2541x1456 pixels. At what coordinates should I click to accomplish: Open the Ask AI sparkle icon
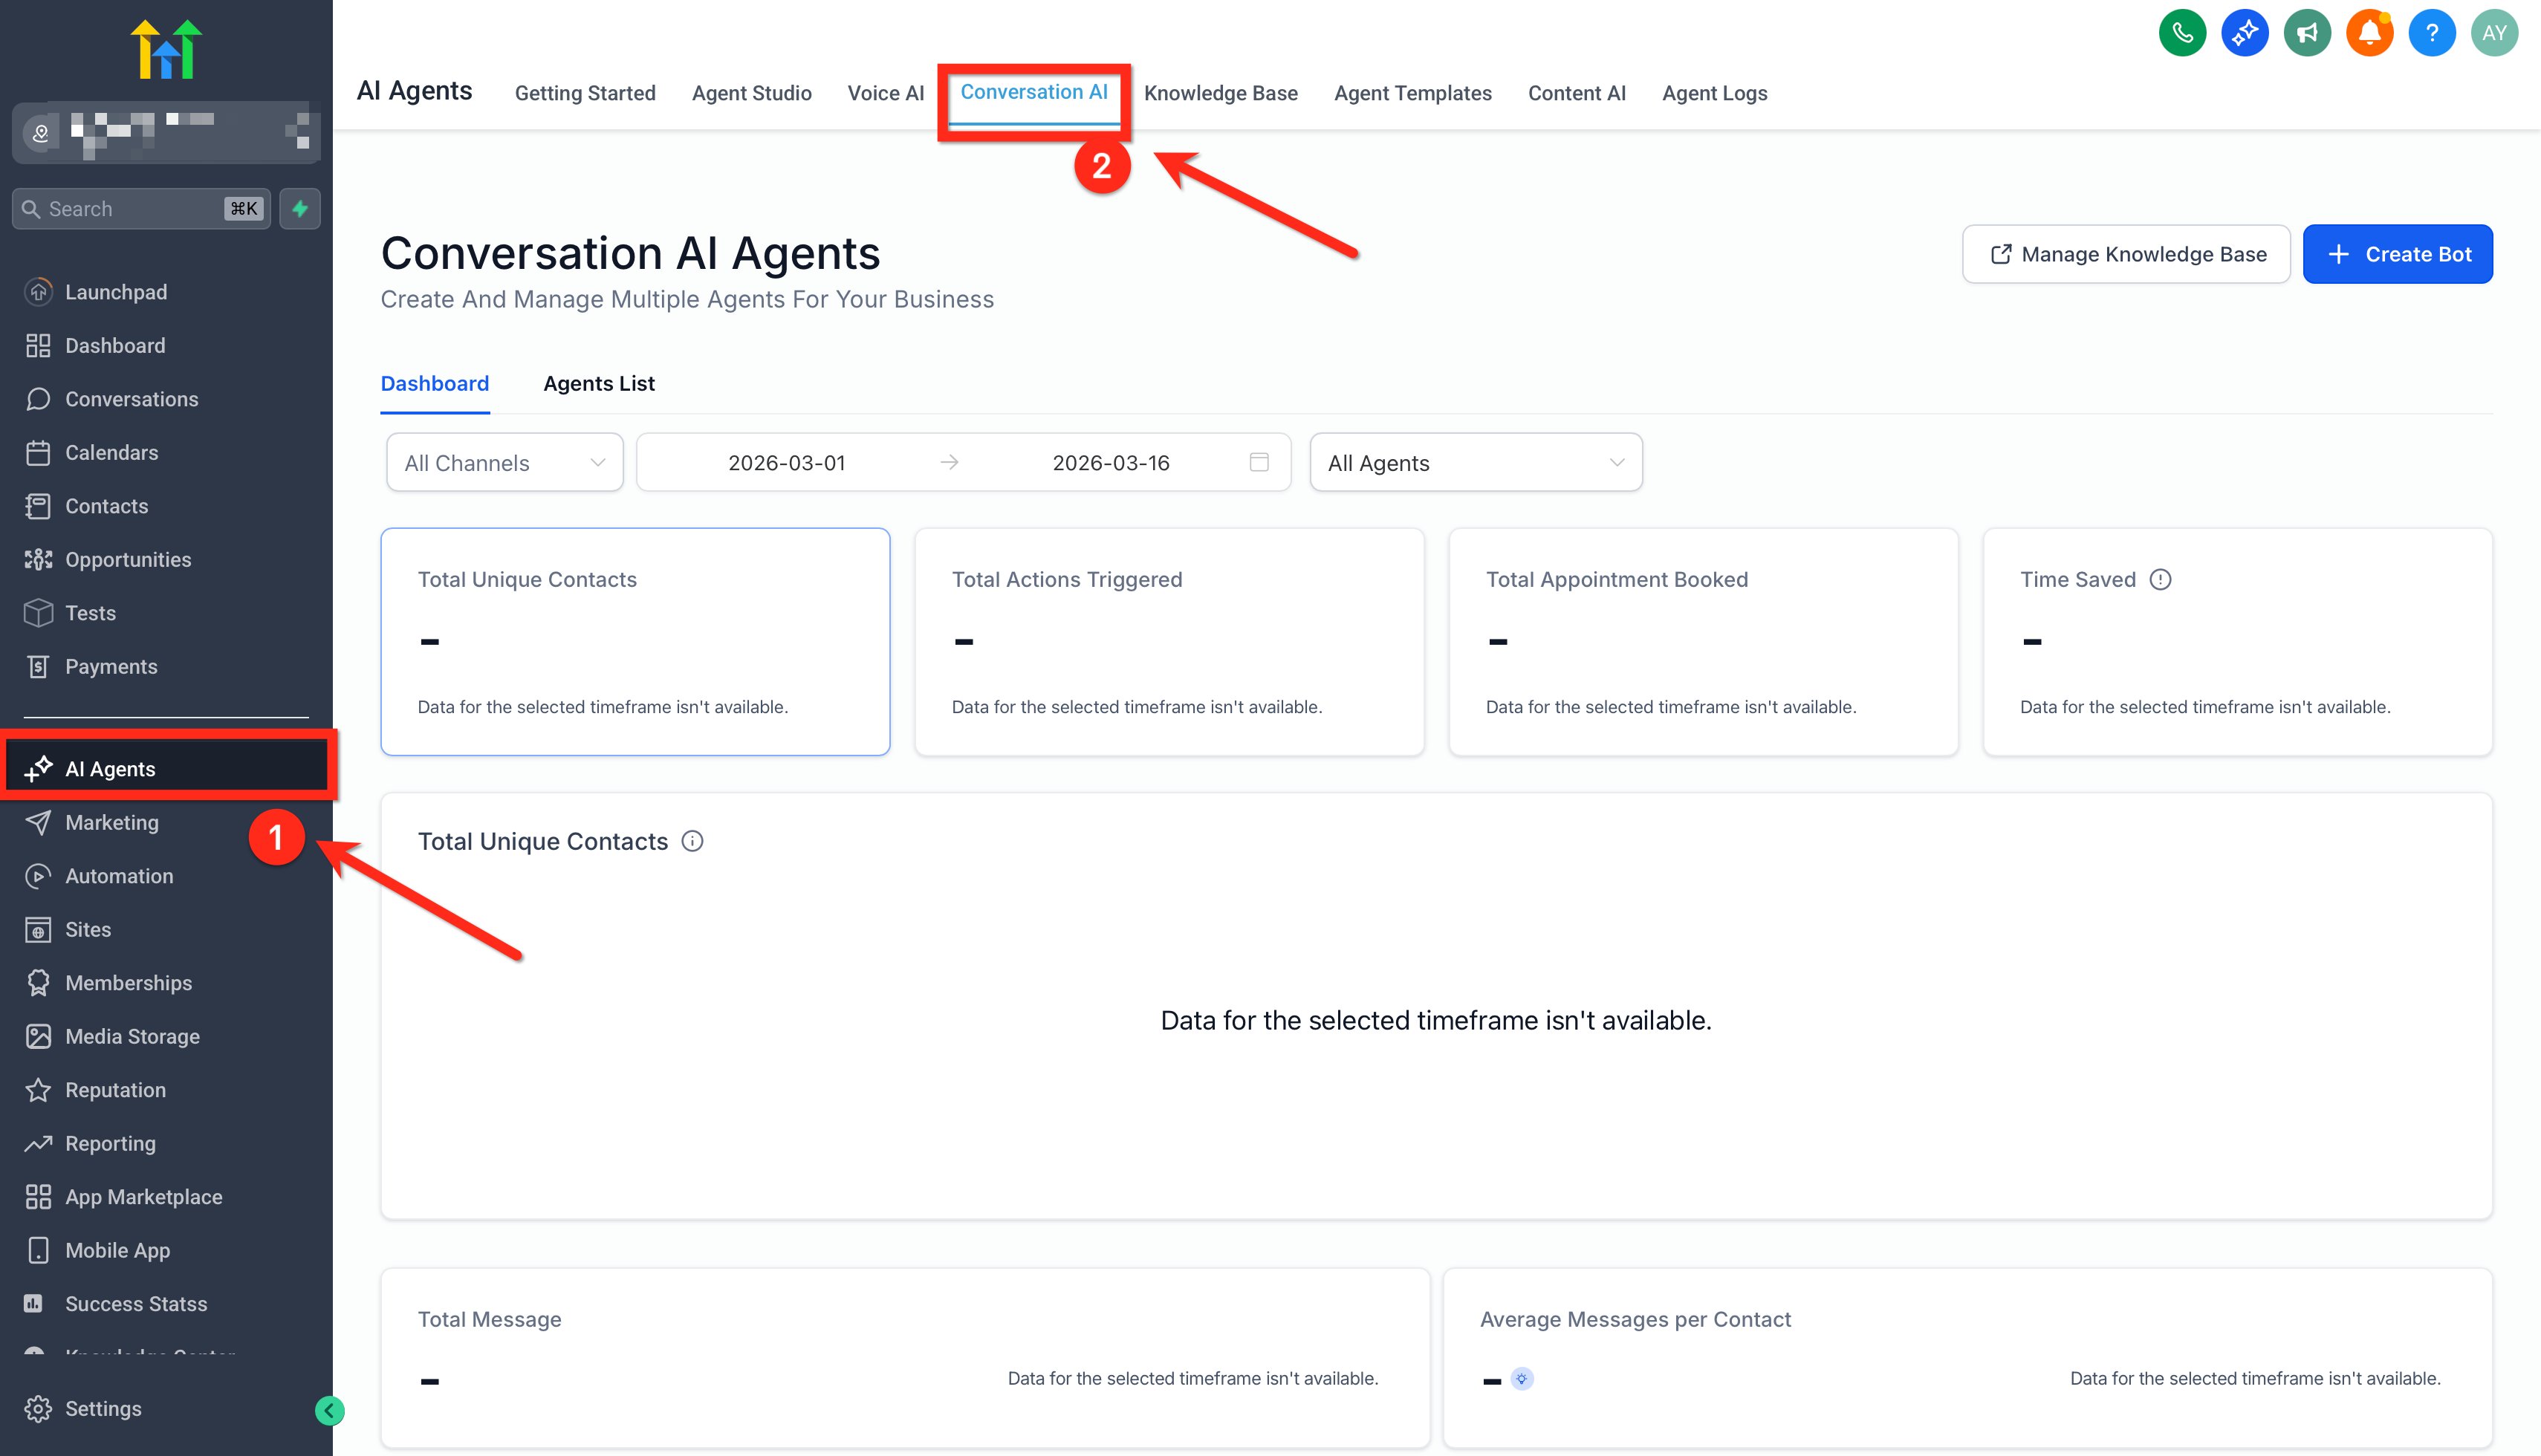click(2244, 33)
